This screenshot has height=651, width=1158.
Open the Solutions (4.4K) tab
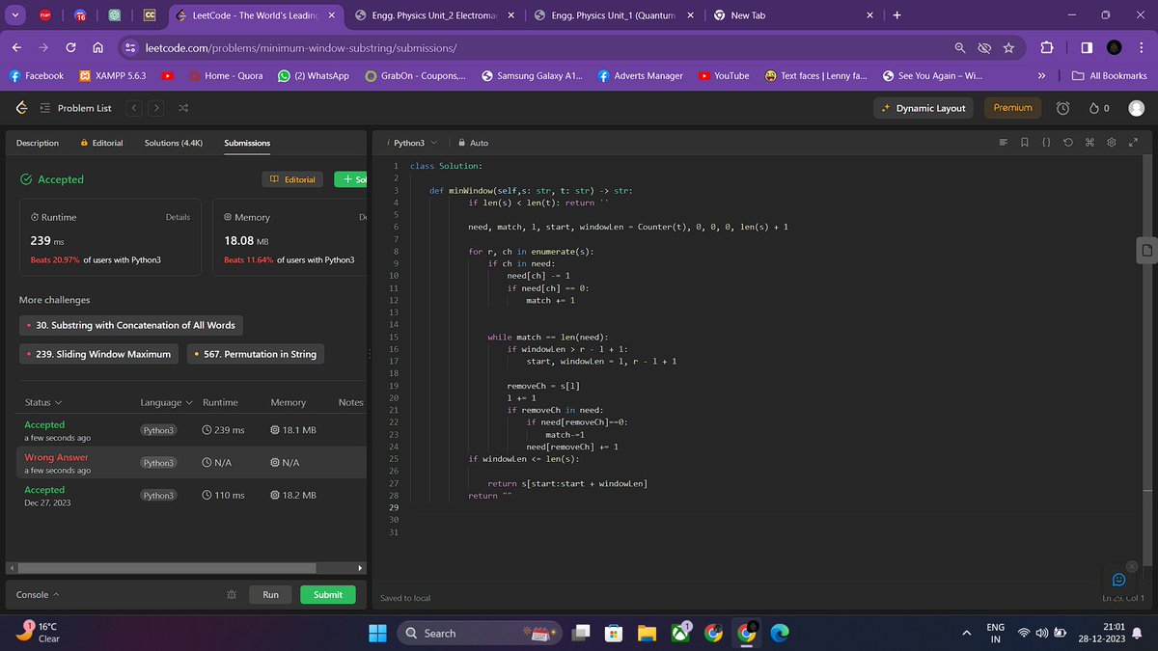click(174, 143)
